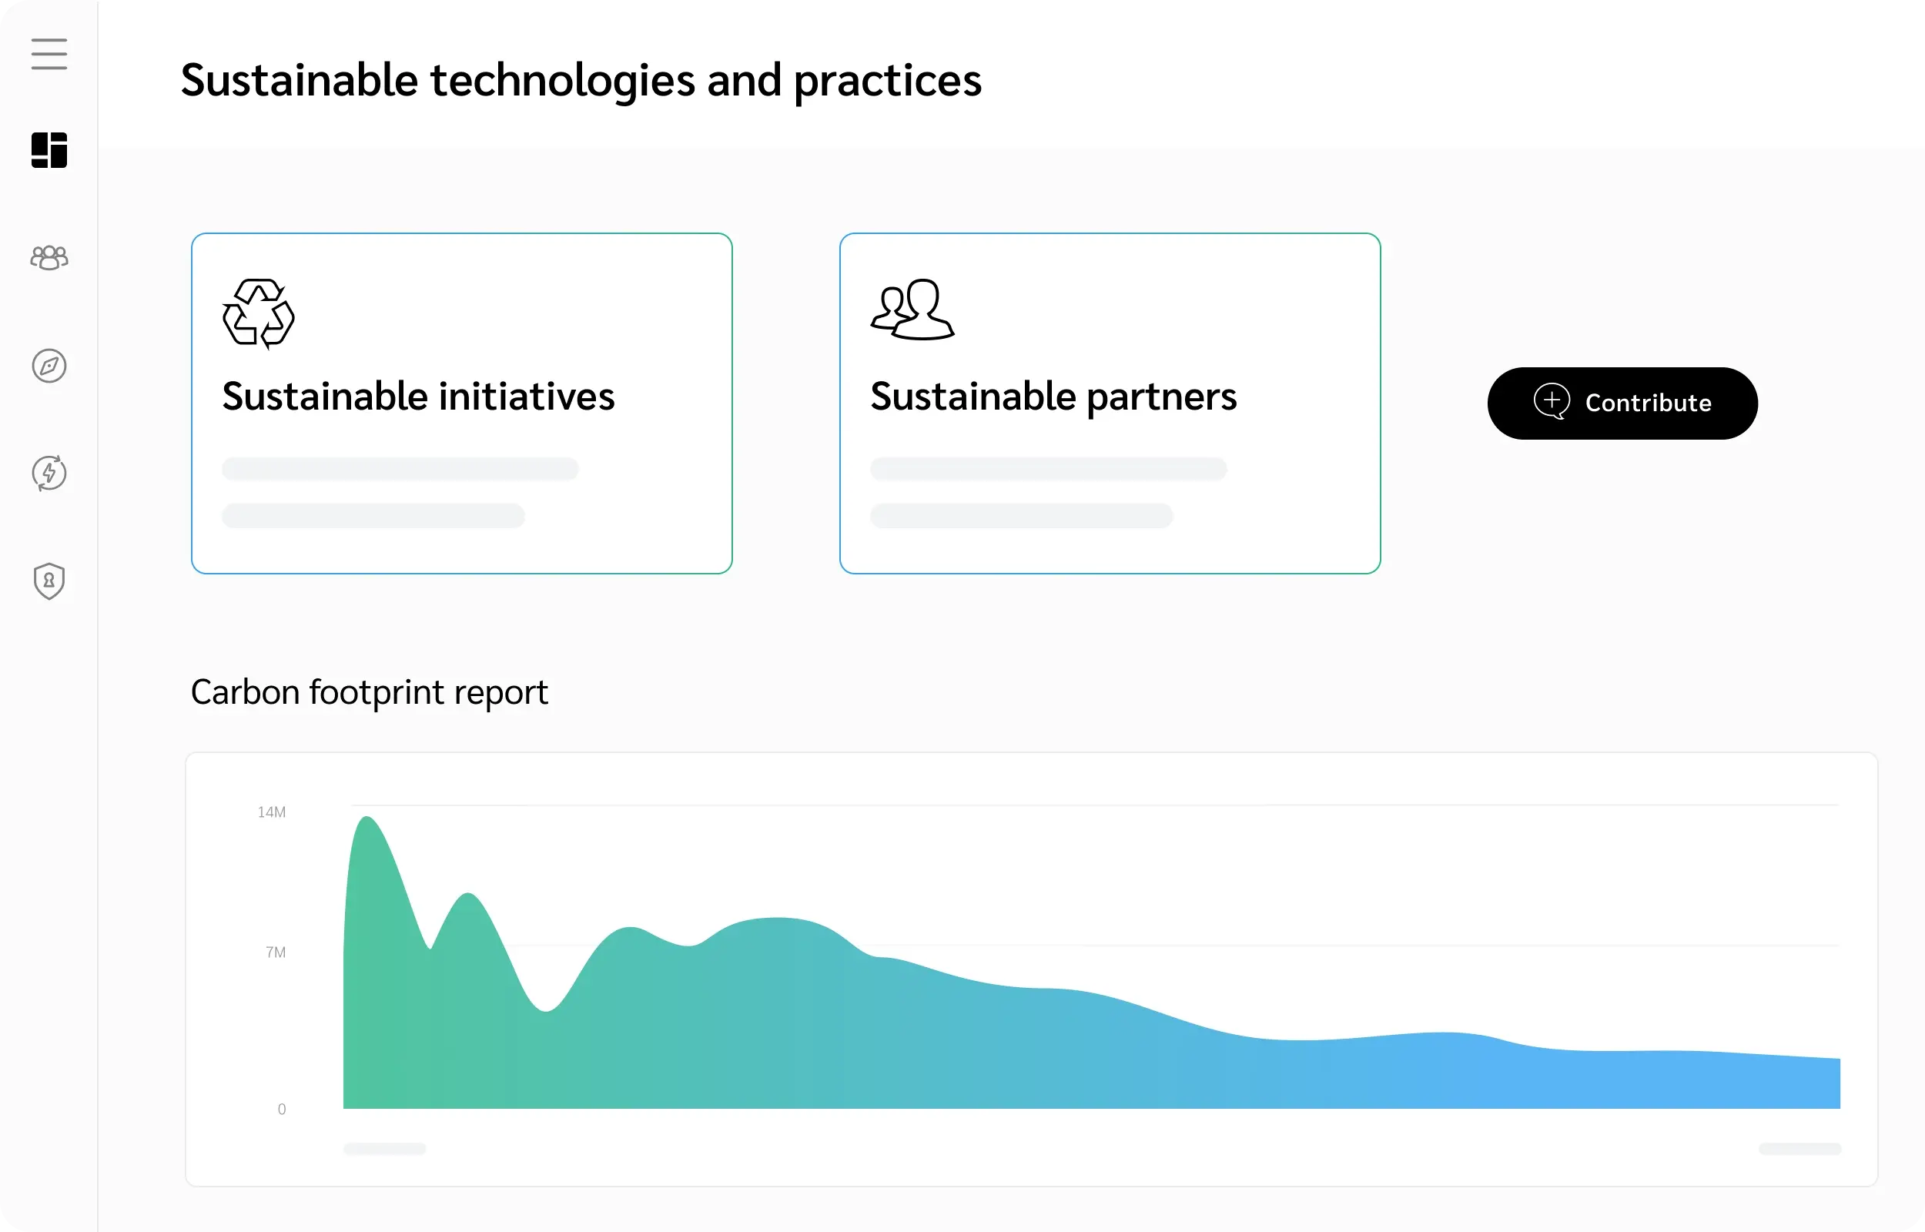The width and height of the screenshot is (1925, 1232).
Task: Click the recycling icon on Sustainable initiatives card
Action: [x=257, y=313]
